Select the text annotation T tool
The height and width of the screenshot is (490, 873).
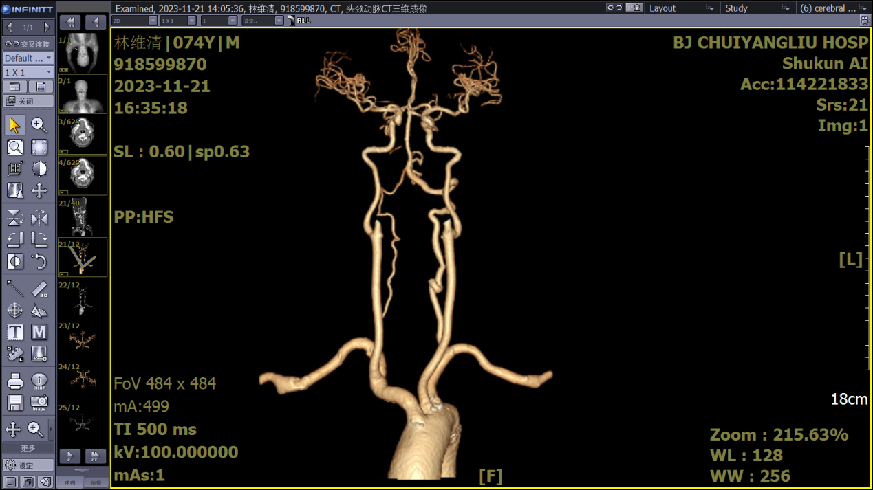point(14,333)
